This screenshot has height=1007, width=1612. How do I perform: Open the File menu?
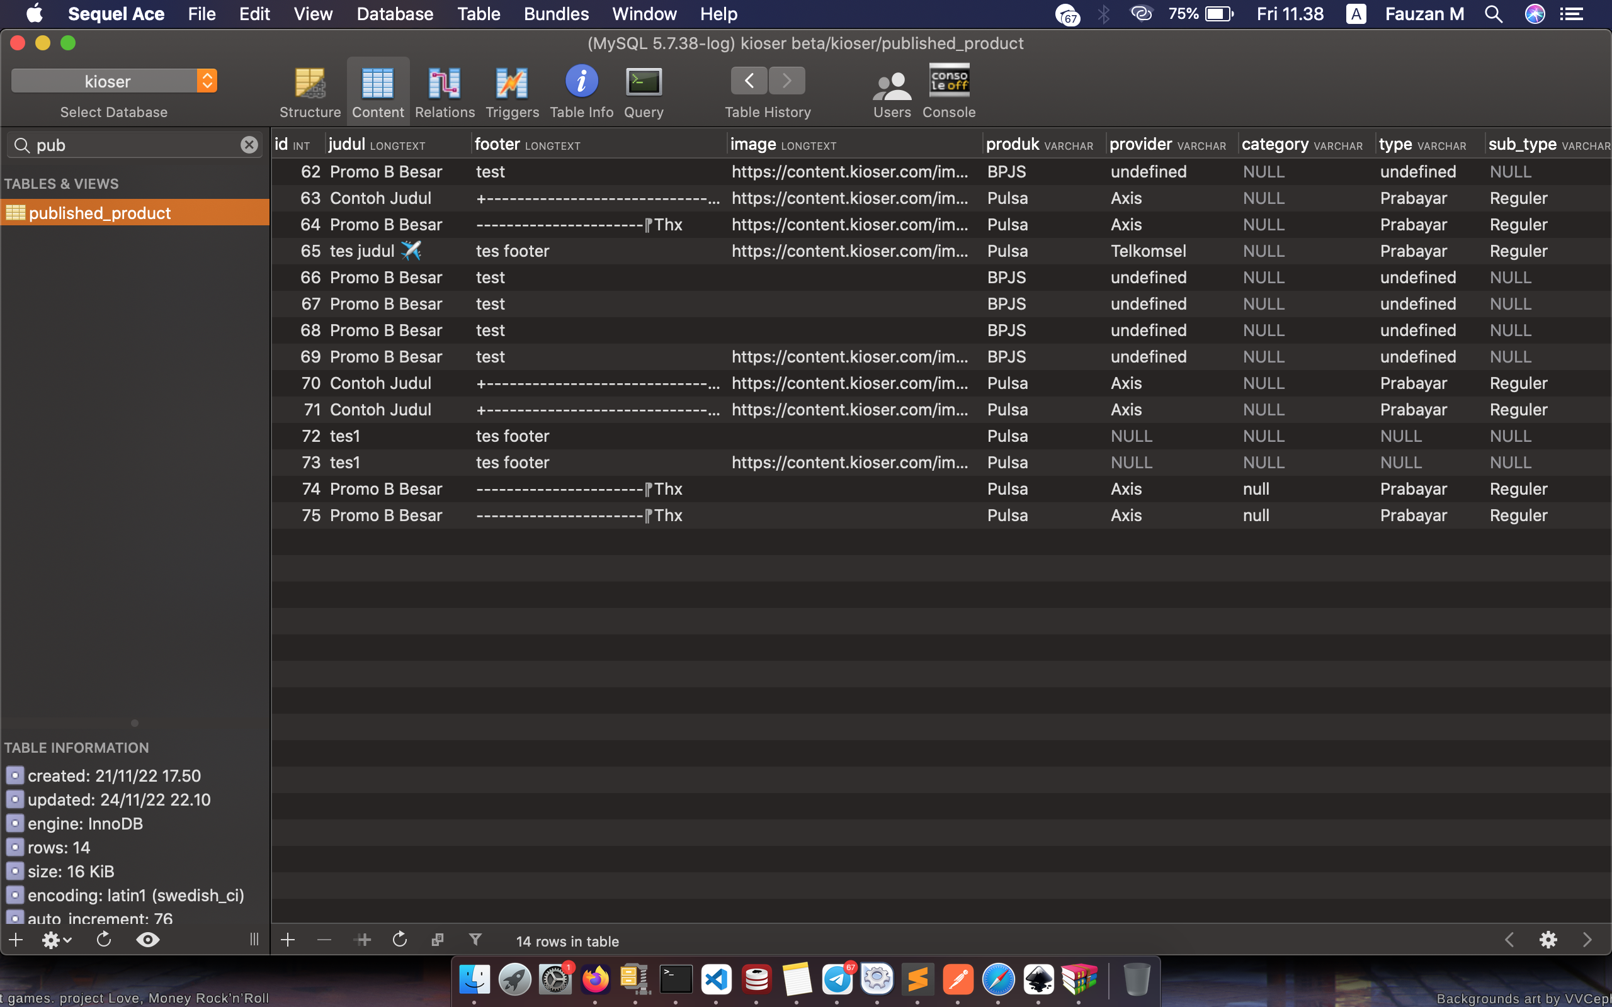(201, 14)
